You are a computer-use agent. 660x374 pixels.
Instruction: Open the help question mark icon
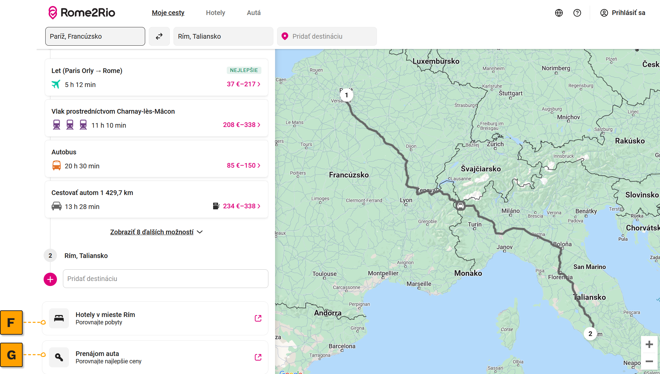[x=577, y=13]
